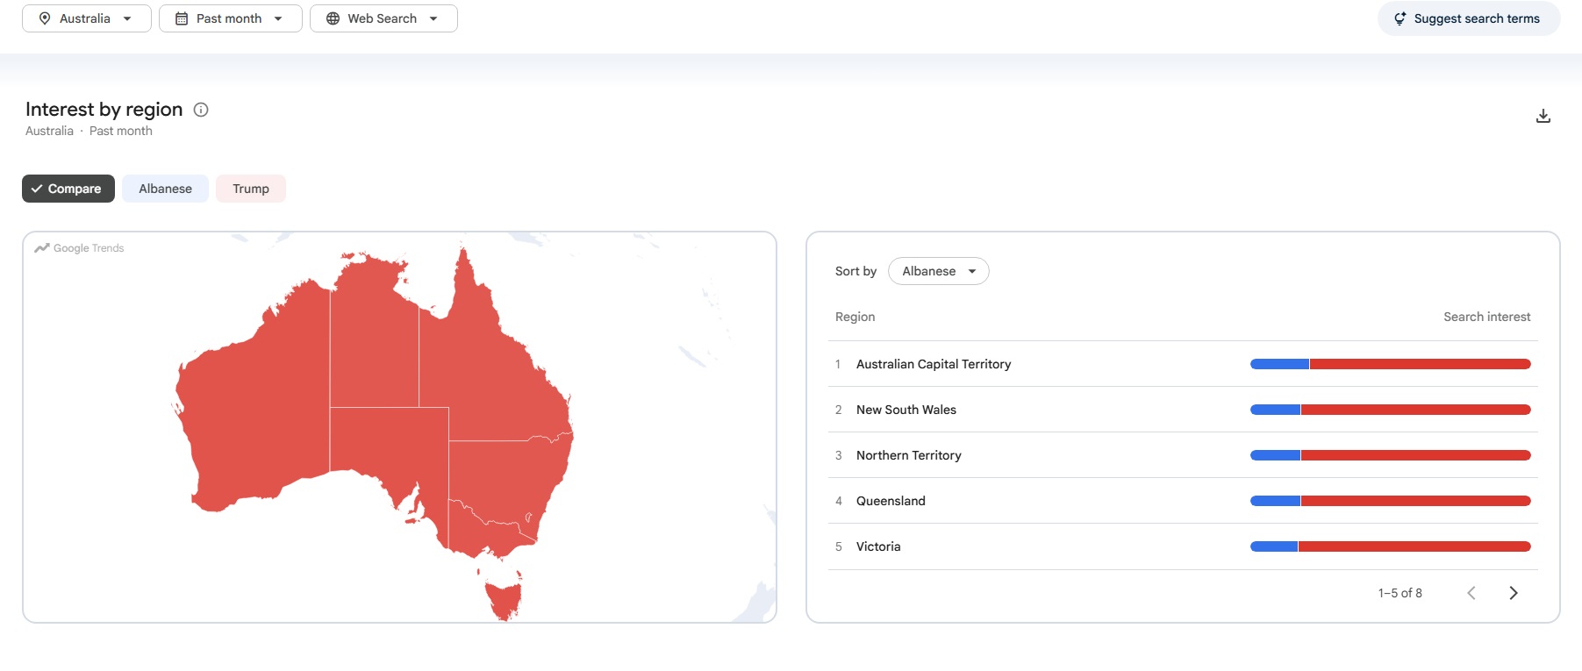The image size is (1582, 671).
Task: Open the Sort by Albanese dropdown
Action: pos(939,271)
